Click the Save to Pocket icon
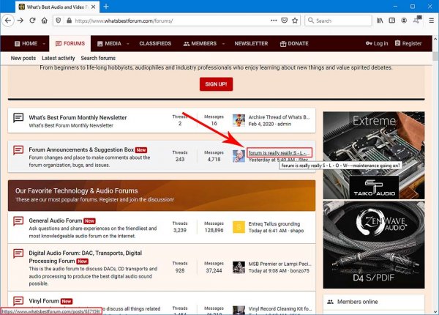The width and height of the screenshot is (439, 315). tap(284, 21)
